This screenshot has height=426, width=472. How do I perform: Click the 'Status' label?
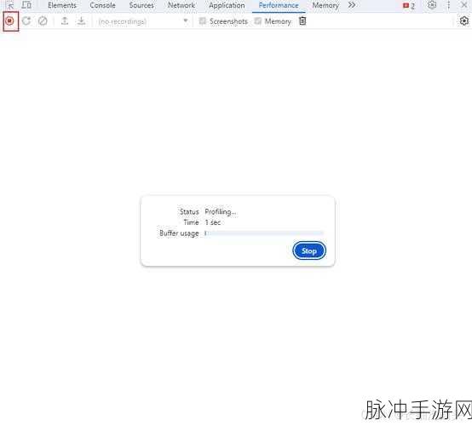coord(189,212)
